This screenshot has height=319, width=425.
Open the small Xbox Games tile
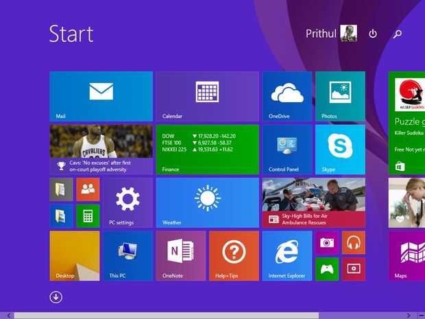(327, 269)
